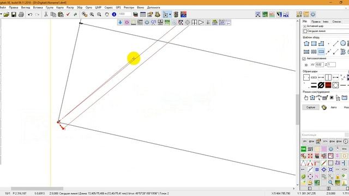Open the Карта menu
The width and height of the screenshot is (349, 196).
pyautogui.click(x=60, y=7)
